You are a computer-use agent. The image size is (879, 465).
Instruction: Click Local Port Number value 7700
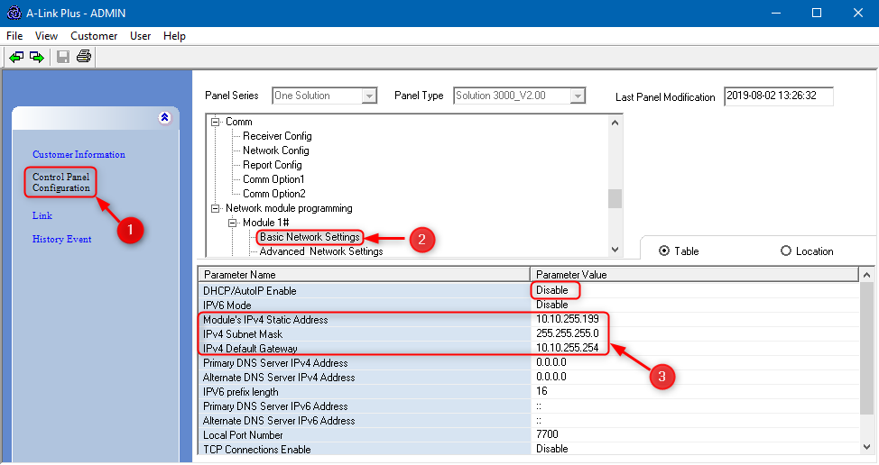(x=547, y=434)
